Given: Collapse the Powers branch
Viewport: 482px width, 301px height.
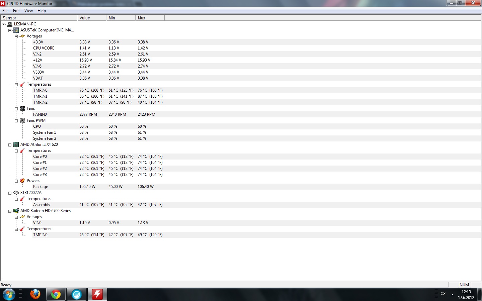Looking at the screenshot, I should tap(16, 181).
